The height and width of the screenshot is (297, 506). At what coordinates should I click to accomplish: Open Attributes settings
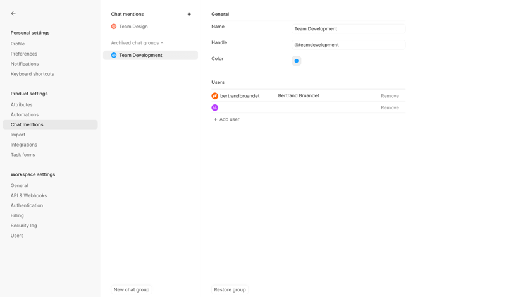22,104
